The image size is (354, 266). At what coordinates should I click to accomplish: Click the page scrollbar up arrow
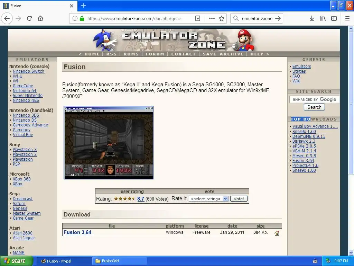point(351,28)
